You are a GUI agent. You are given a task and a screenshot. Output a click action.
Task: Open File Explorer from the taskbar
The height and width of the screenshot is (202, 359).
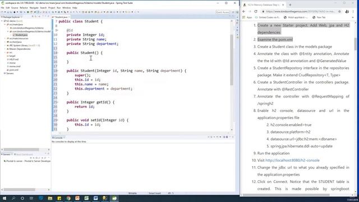pos(50,198)
